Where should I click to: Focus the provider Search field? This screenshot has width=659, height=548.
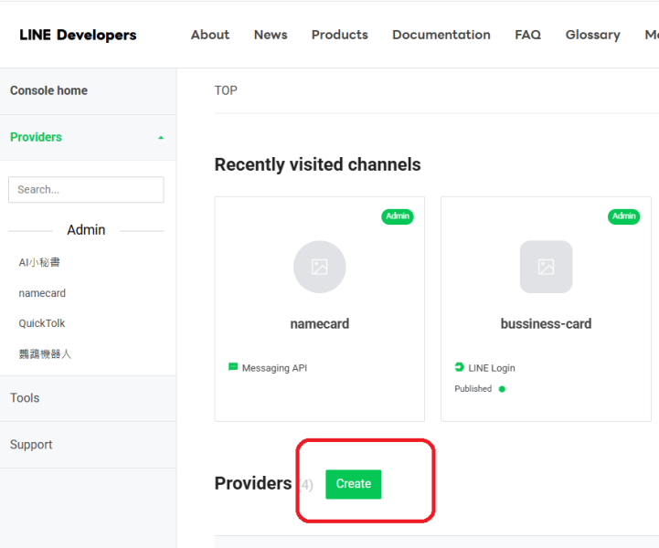86,190
